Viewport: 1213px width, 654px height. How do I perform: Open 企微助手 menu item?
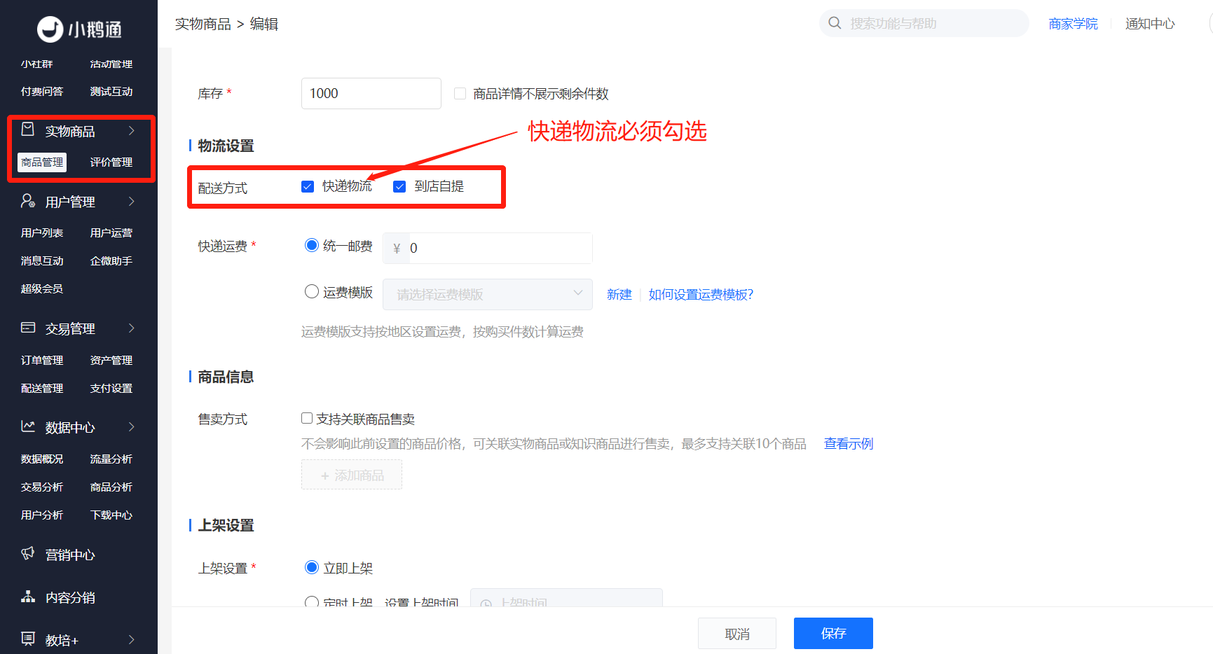click(111, 261)
